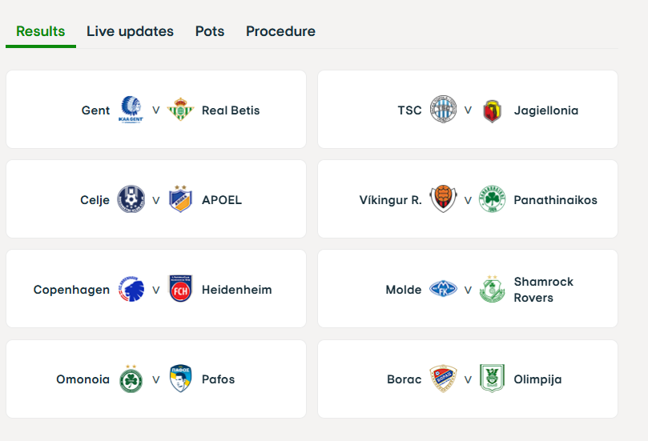Screen dimensions: 648x441
Task: Click the KAA Gent club crest
Action: 131,110
